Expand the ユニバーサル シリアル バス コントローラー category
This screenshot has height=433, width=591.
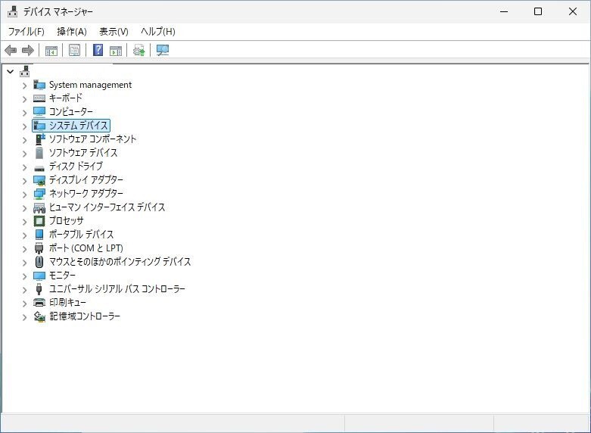click(x=24, y=289)
